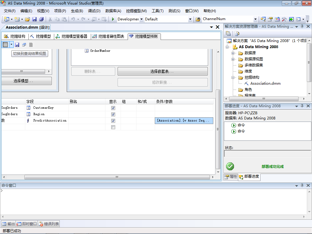The image size is (312, 234).
Task: Click the second 命令 green arrow icon
Action: (x=234, y=131)
